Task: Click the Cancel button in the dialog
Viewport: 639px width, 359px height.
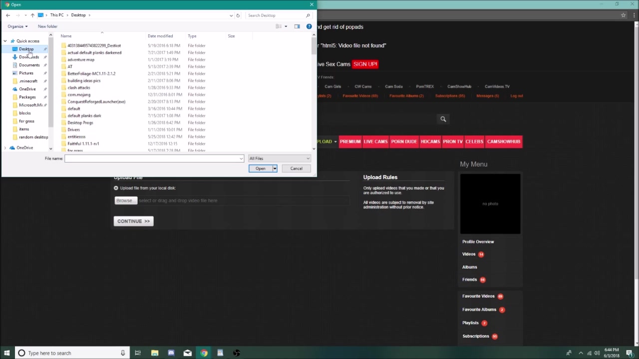Action: (x=296, y=169)
